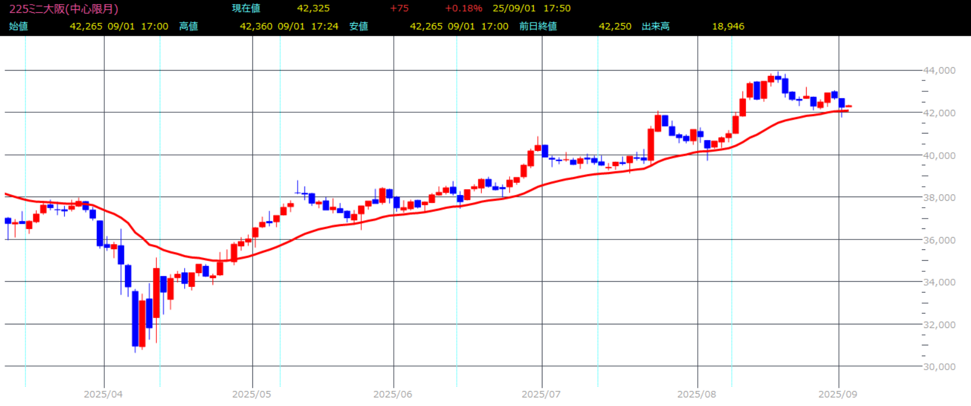Click the 現在値 label
Image resolution: width=971 pixels, height=406 pixels.
[246, 9]
